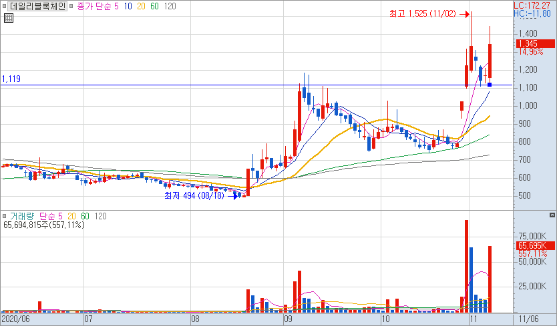Click the 1,100 price axis label
This screenshot has width=557, height=326.
[528, 87]
